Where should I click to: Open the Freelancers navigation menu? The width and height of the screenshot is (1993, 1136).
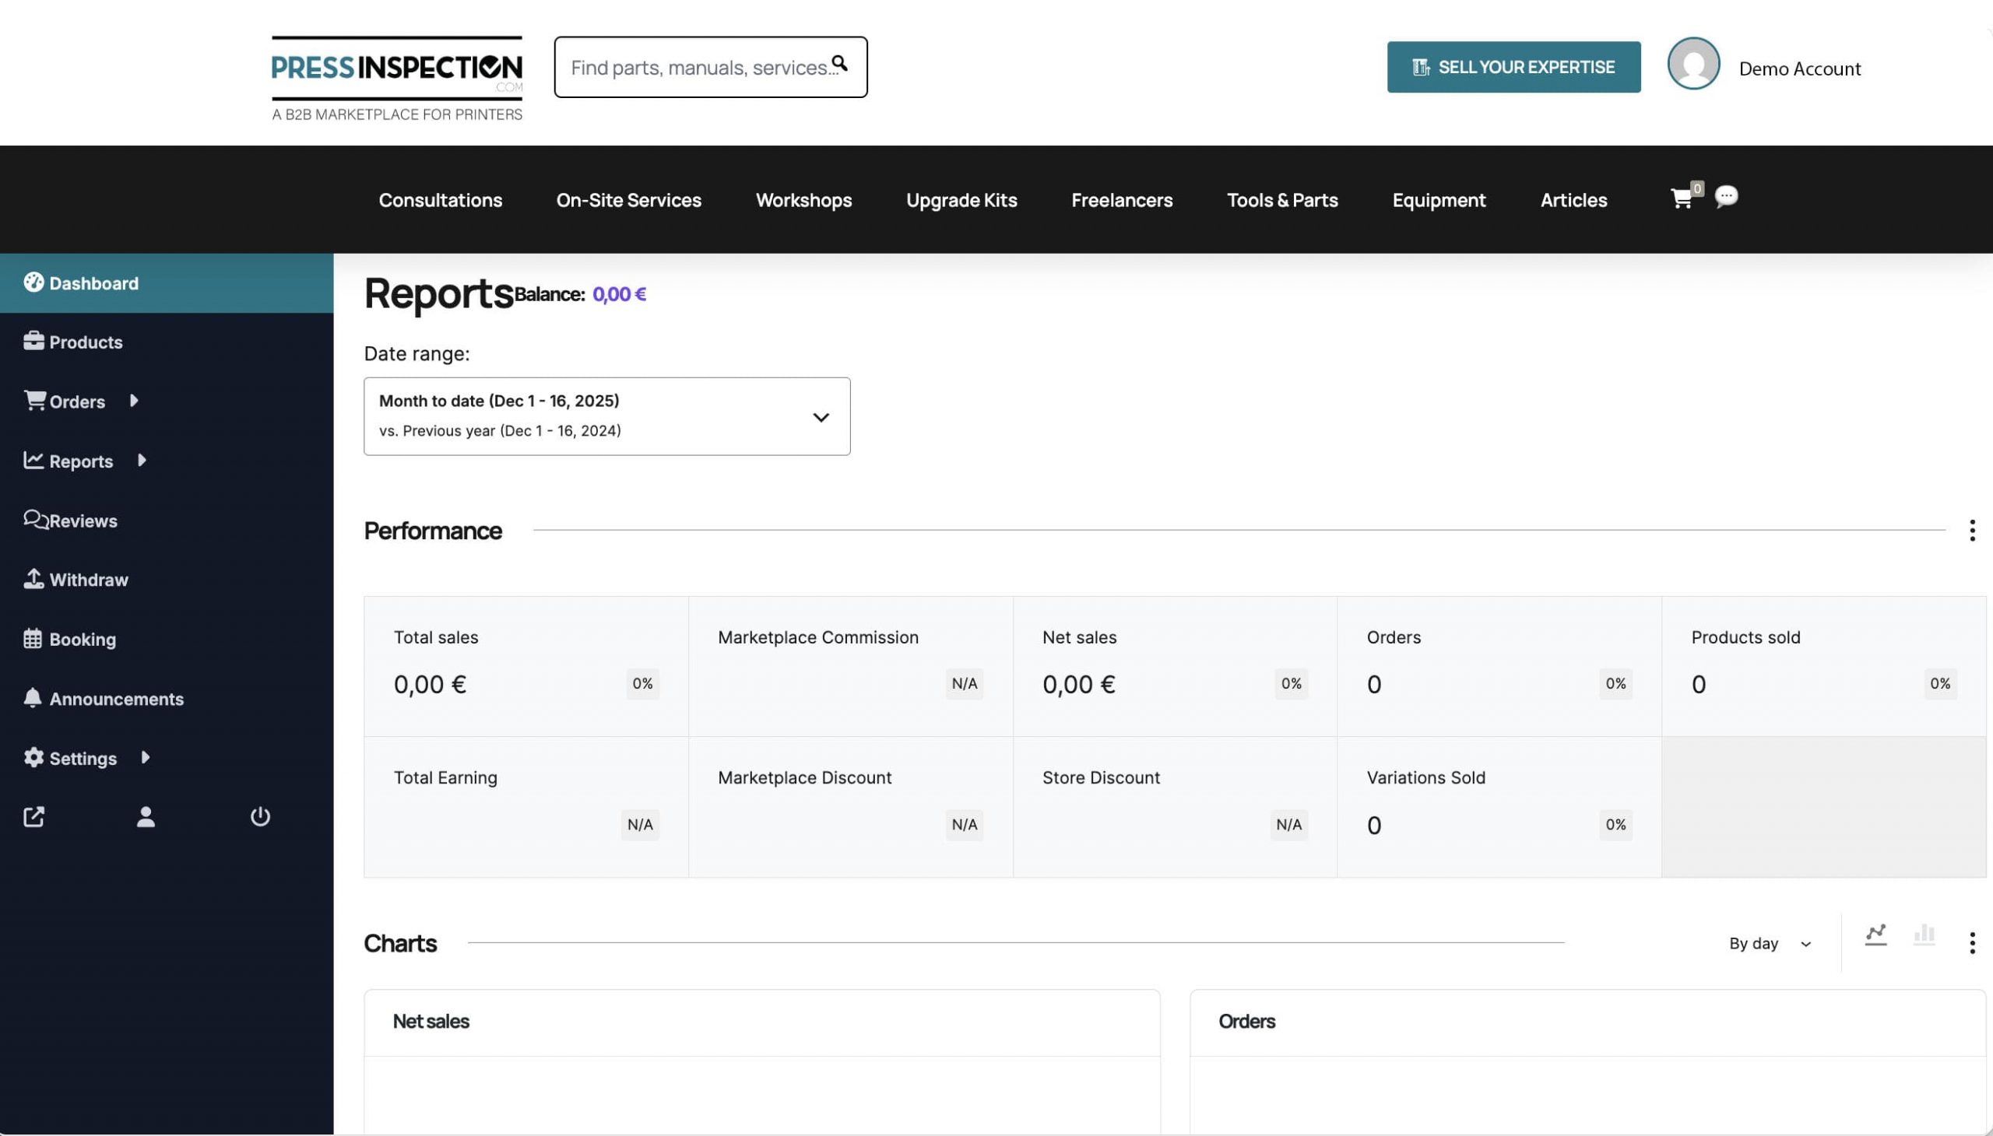[x=1121, y=200]
